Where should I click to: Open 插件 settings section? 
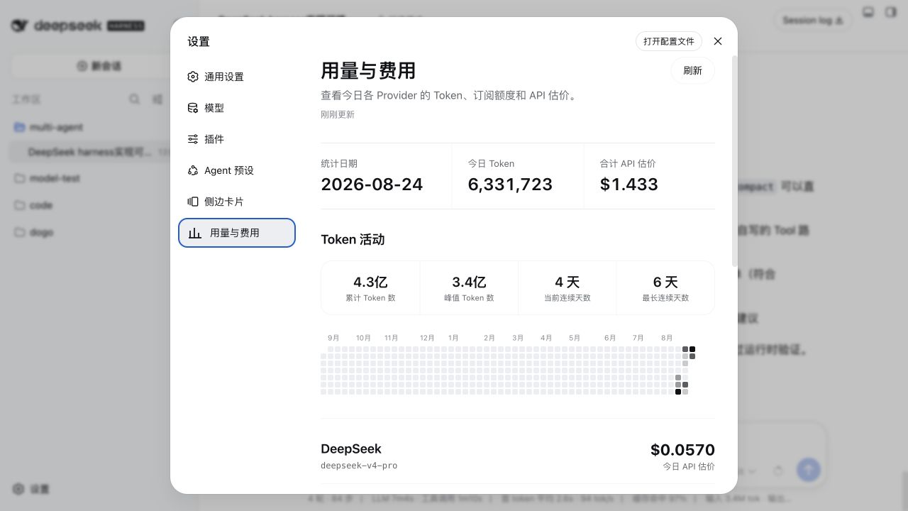[237, 139]
